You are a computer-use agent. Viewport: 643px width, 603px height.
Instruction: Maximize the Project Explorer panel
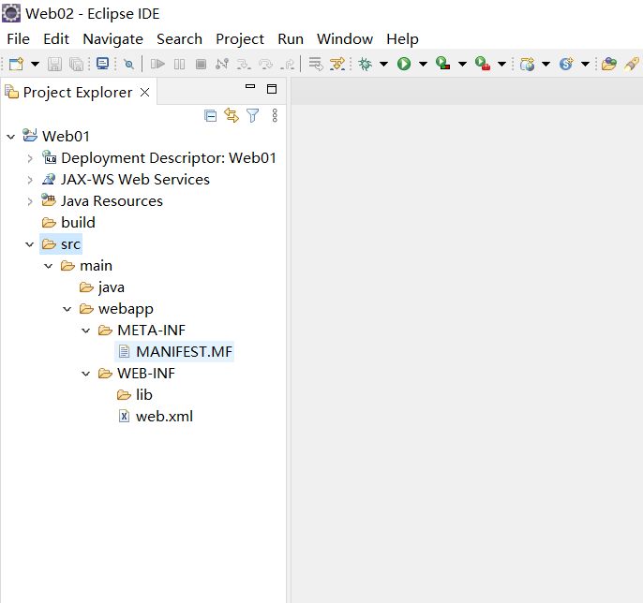(272, 89)
